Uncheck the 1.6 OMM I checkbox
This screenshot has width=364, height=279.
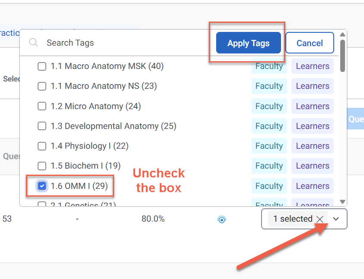[x=42, y=186]
